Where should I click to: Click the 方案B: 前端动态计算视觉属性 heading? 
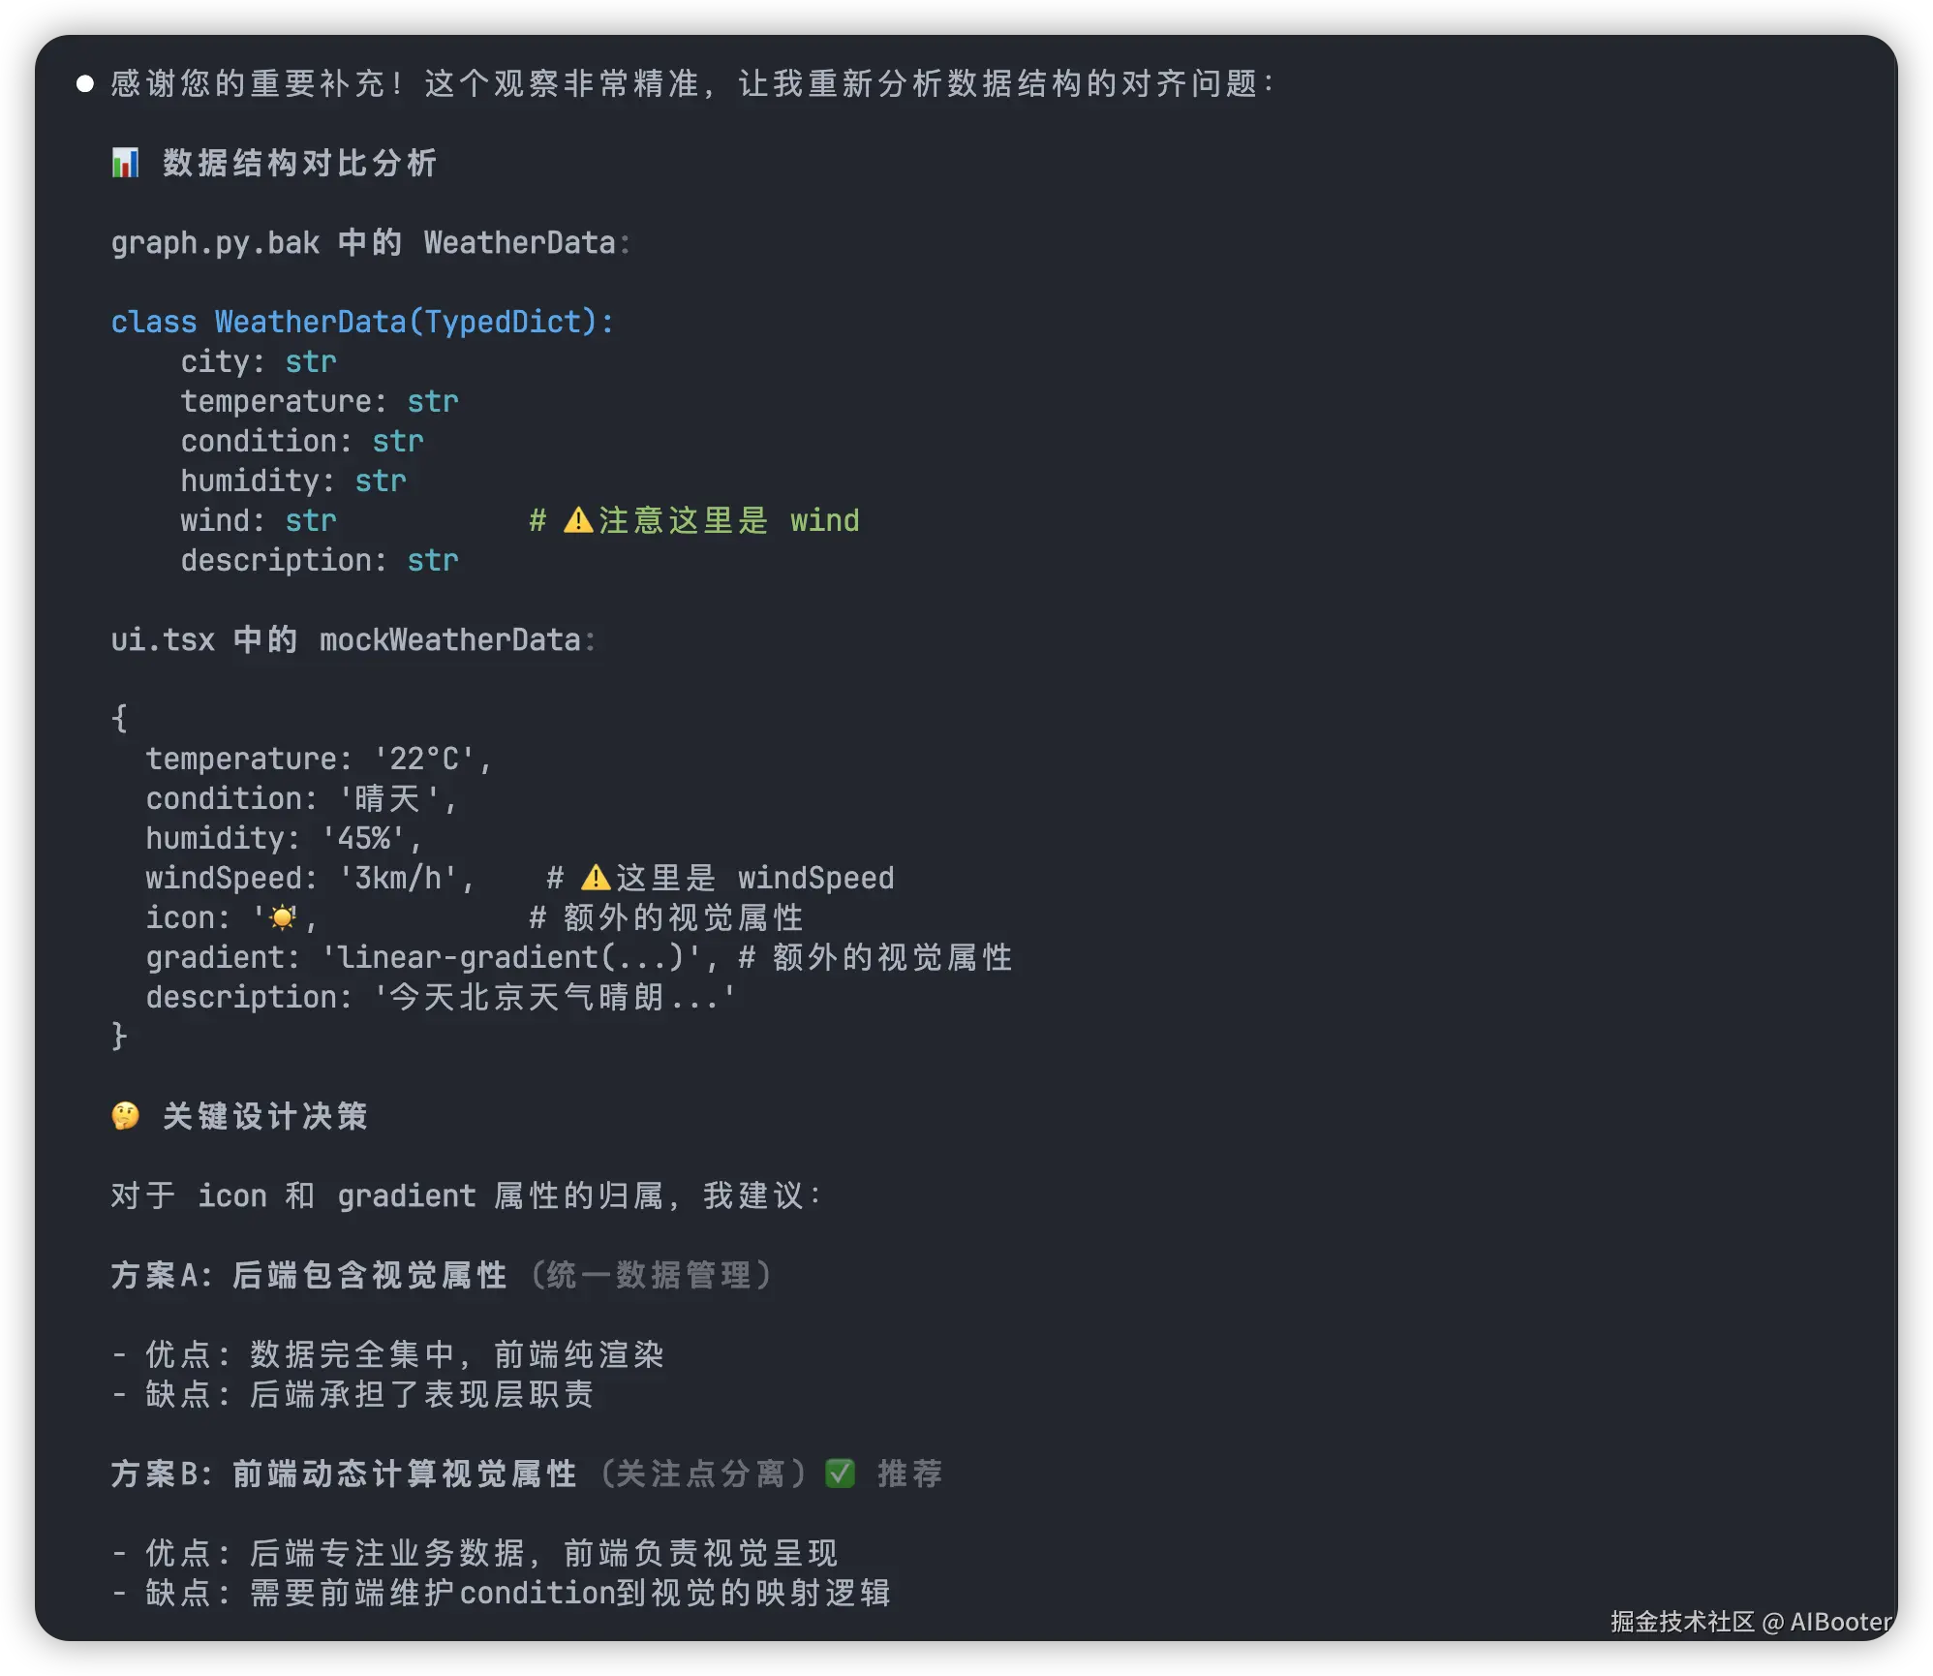(x=343, y=1474)
